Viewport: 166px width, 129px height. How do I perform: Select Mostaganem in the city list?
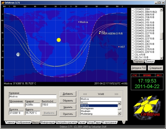[x=99, y=108]
